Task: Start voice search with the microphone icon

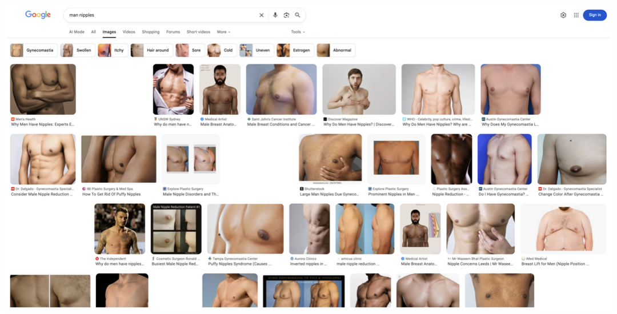Action: pos(275,15)
